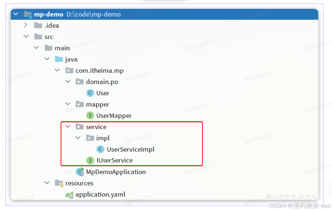The image size is (332, 211).
Task: Collapse the service package
Action: pyautogui.click(x=67, y=126)
